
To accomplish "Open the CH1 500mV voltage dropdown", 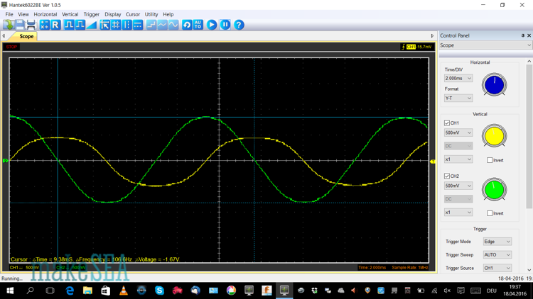I will [x=458, y=133].
